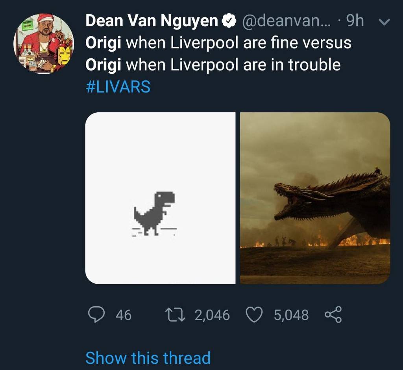This screenshot has height=370, width=403.
Task: Open the down arrow beside the timestamp
Action: click(384, 21)
